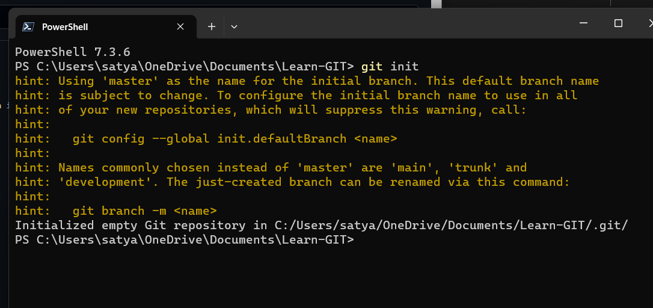Click the 'git init' command text
653x308 pixels.
pos(390,67)
